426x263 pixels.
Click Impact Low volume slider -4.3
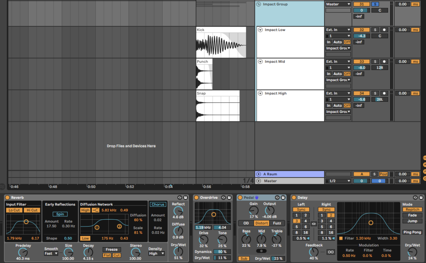(x=362, y=36)
